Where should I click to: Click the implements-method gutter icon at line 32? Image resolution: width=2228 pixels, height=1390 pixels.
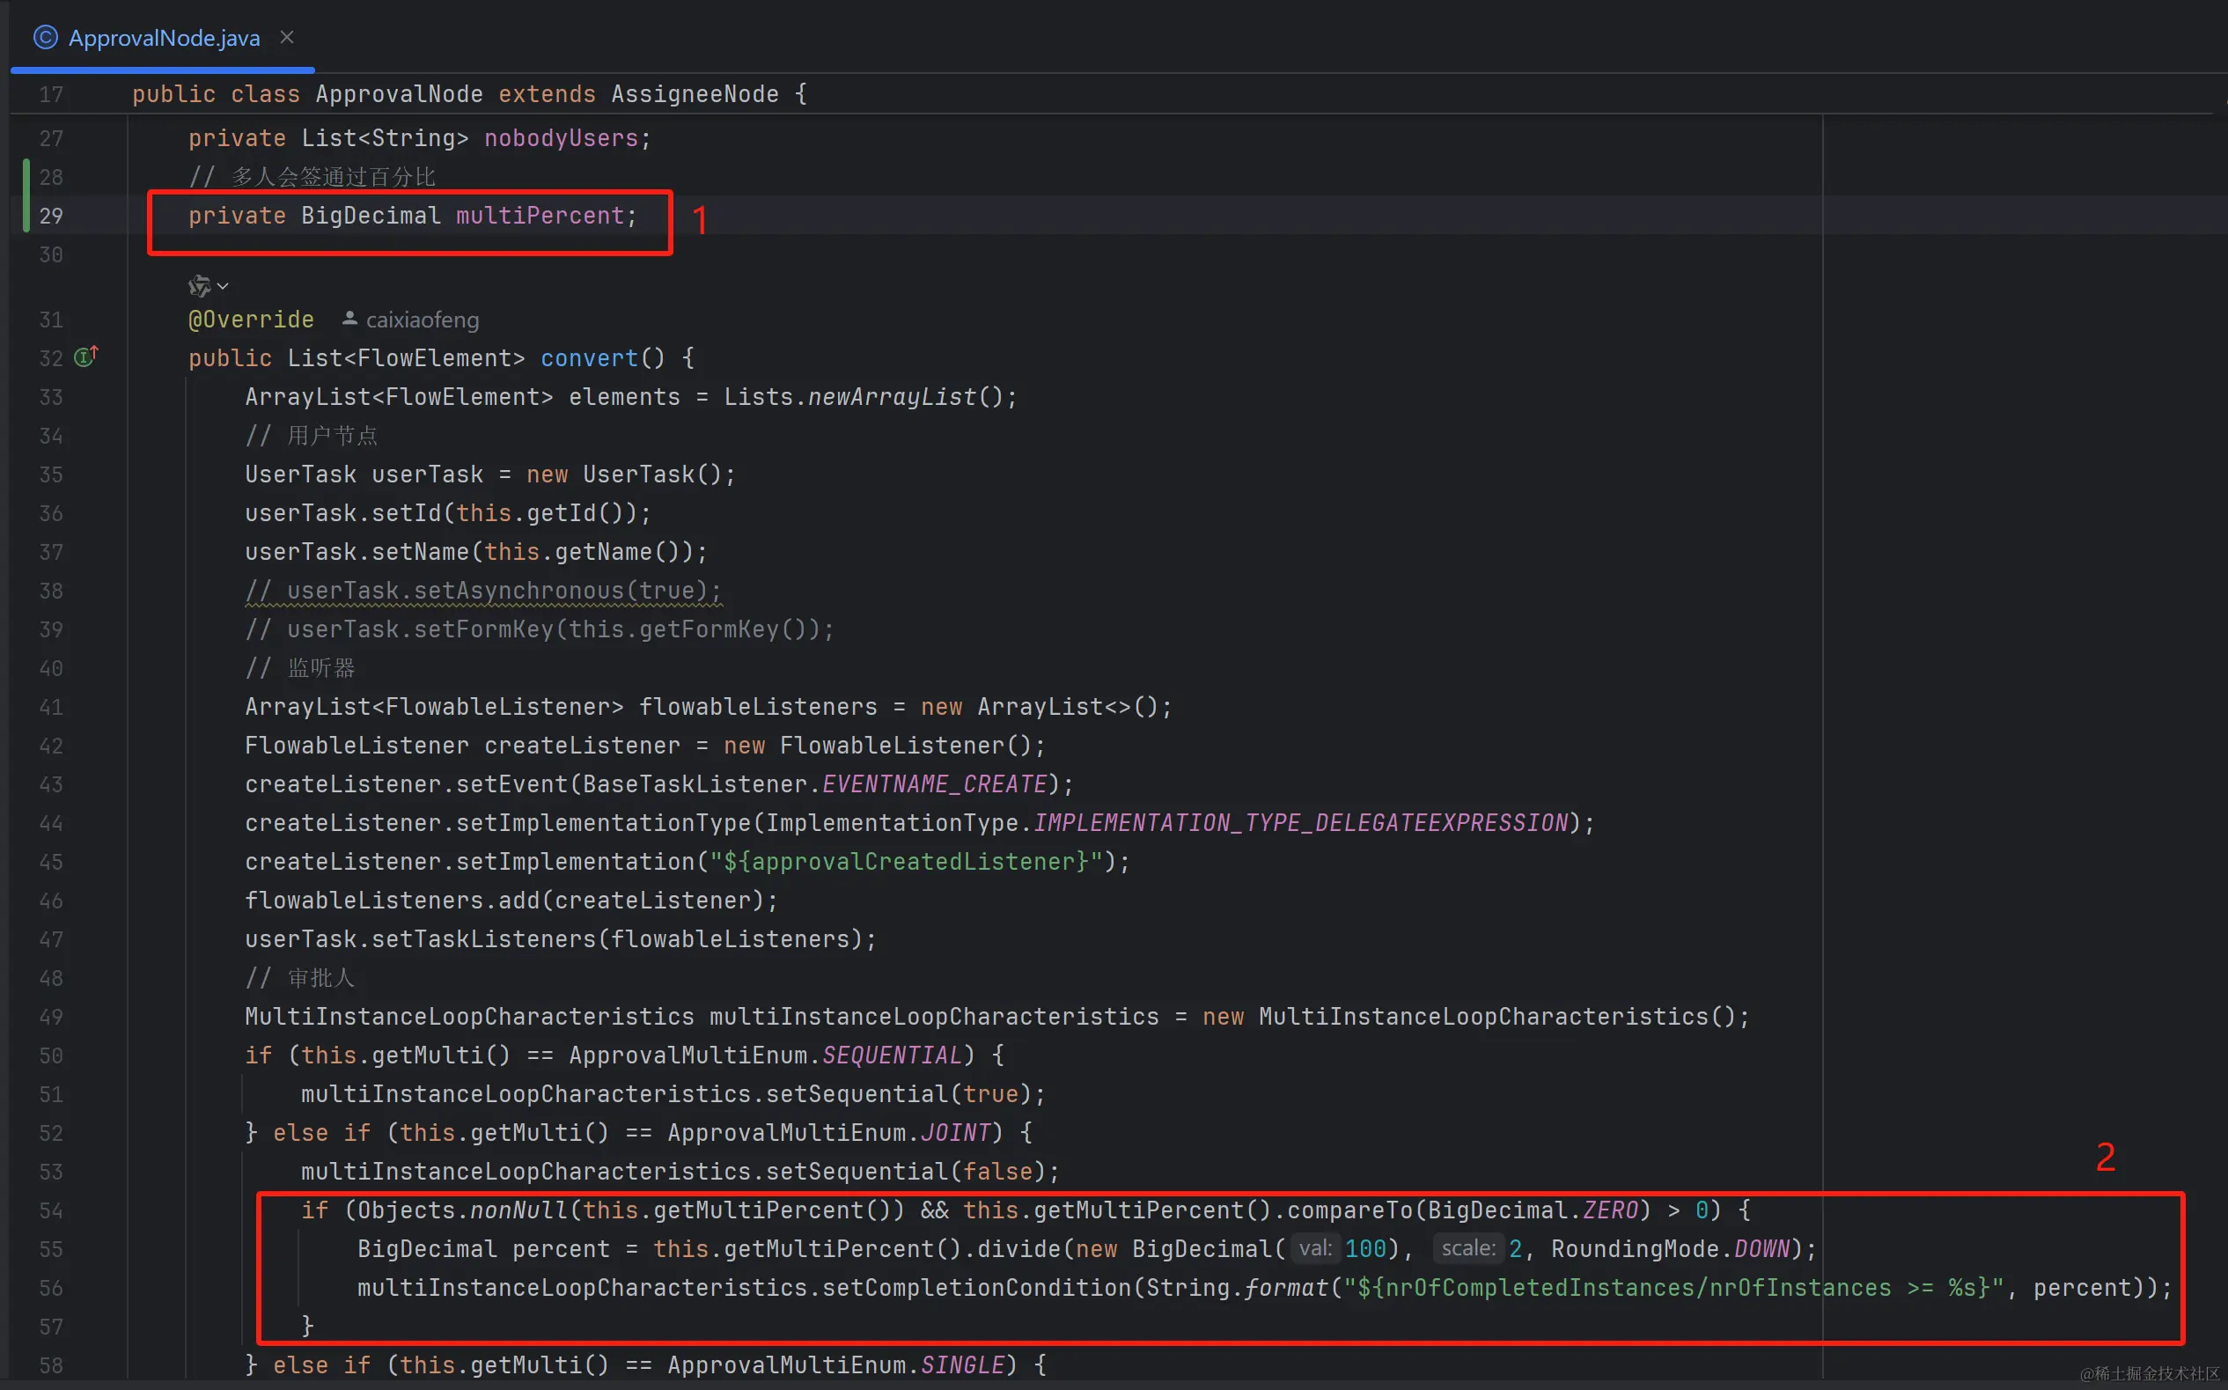(x=85, y=357)
